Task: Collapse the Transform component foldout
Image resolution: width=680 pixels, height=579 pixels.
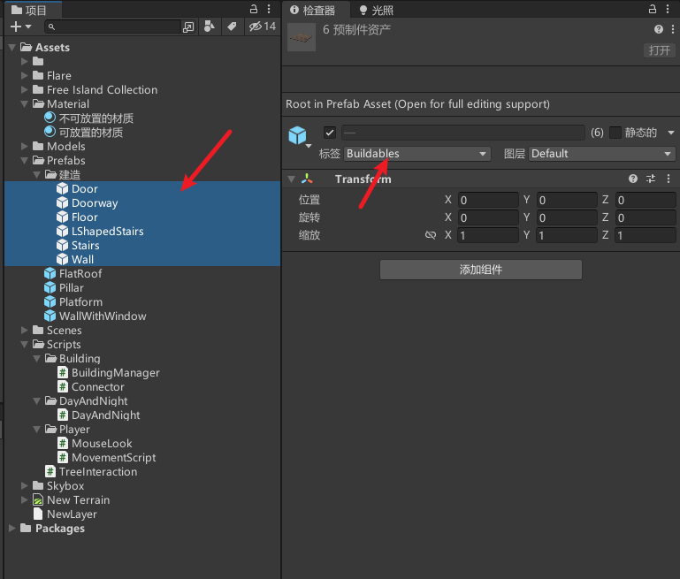Action: click(x=292, y=179)
